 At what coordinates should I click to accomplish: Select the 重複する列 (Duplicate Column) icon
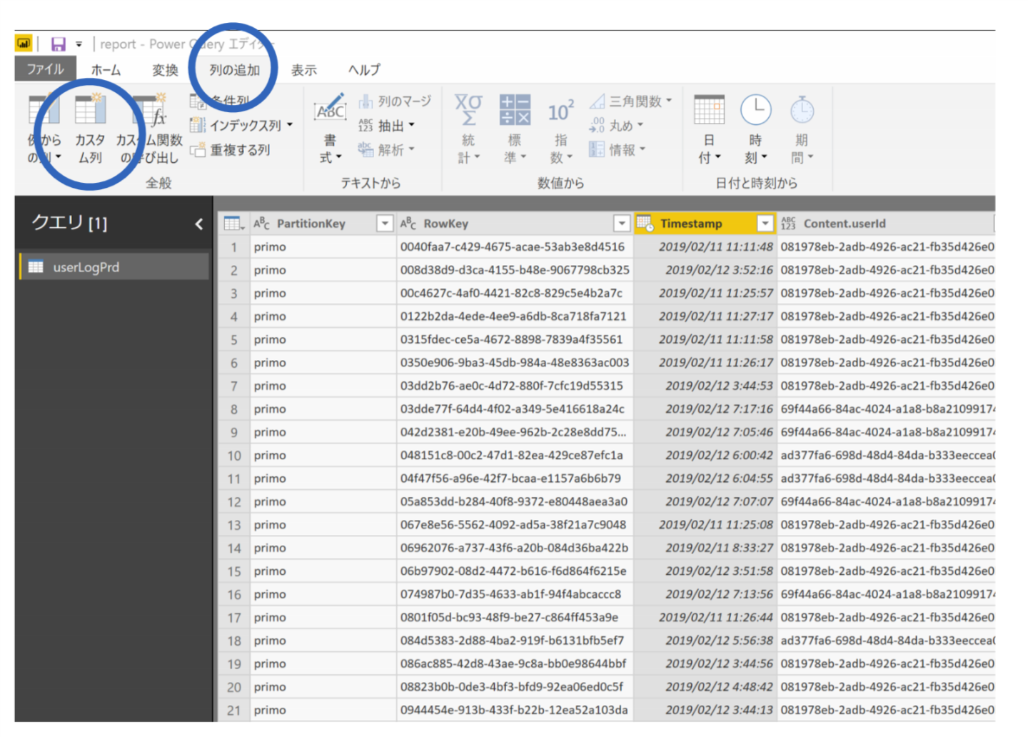198,150
